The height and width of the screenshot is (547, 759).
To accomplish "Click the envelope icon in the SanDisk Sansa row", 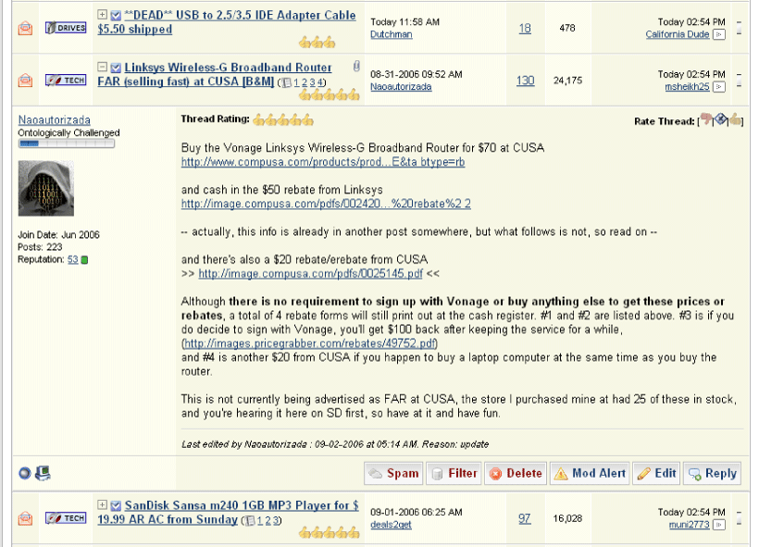I will click(x=25, y=518).
